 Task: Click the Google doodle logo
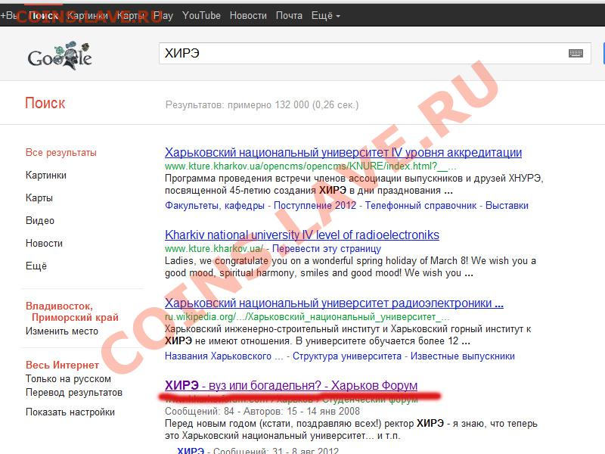pyautogui.click(x=60, y=55)
